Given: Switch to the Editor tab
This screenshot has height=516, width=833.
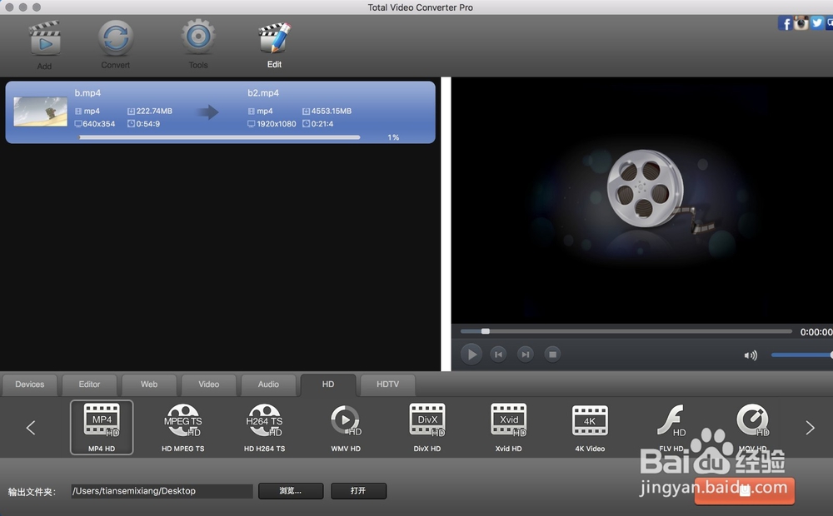Looking at the screenshot, I should pyautogui.click(x=89, y=385).
